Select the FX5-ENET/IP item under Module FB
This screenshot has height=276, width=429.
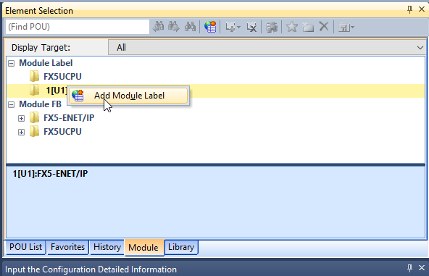pyautogui.click(x=69, y=118)
